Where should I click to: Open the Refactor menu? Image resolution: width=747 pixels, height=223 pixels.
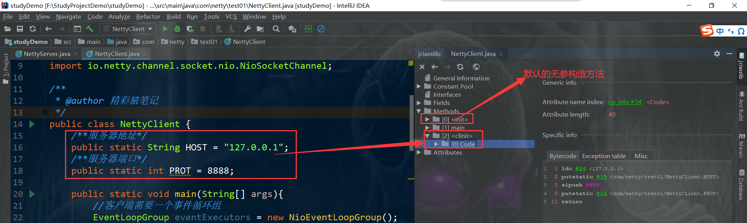148,16
